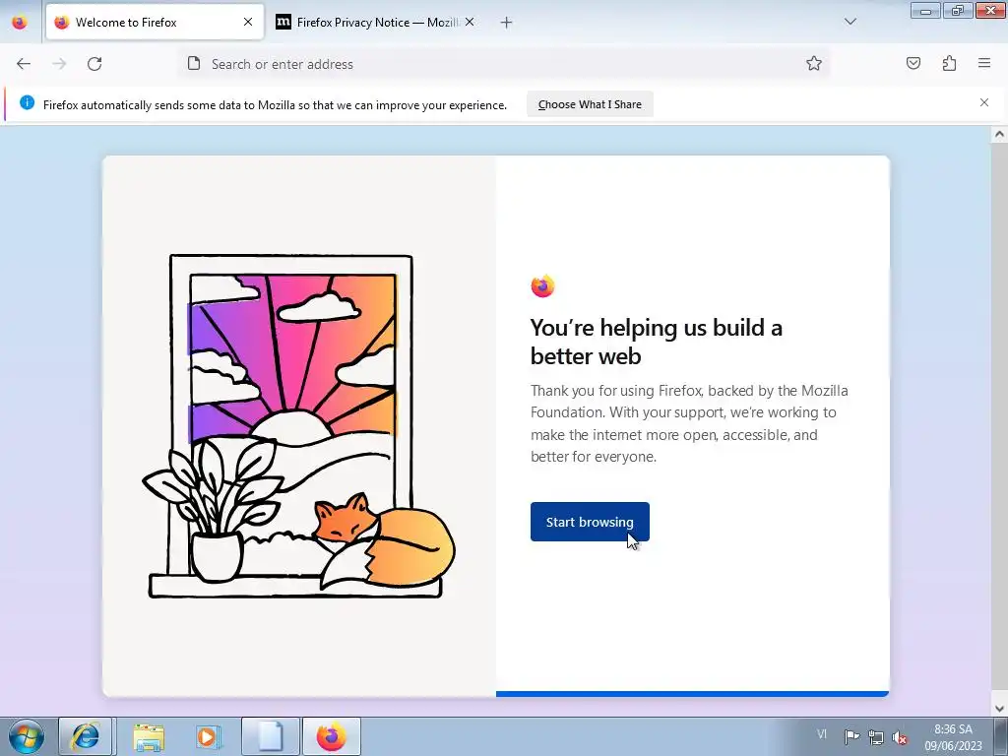Click the forward navigation arrow
Viewport: 1008px width, 756px height.
pyautogui.click(x=59, y=64)
